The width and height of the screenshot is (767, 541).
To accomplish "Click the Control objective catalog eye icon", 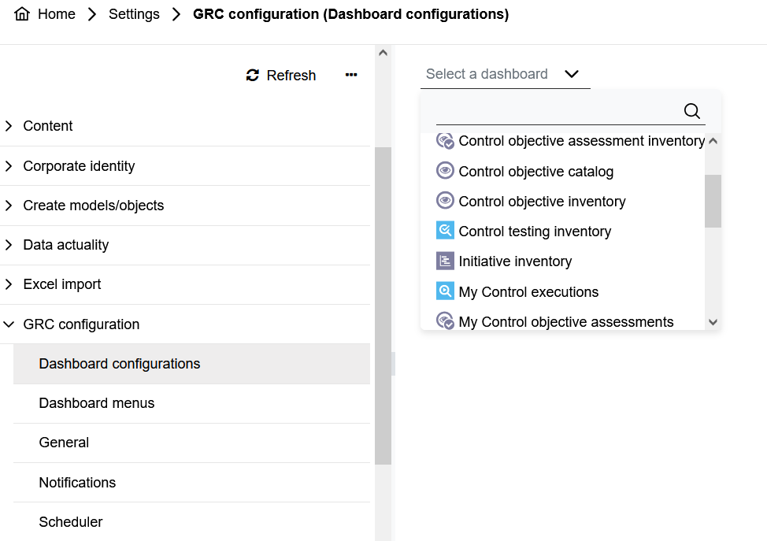I will (x=445, y=171).
